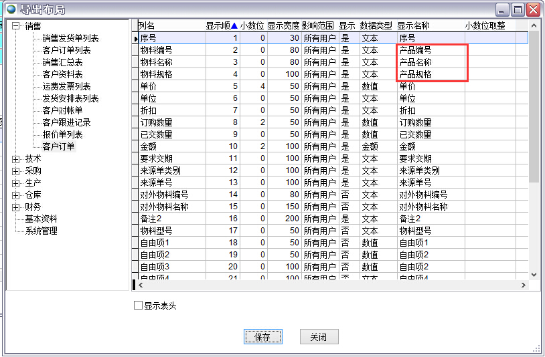This screenshot has height=357, width=545.
Task: Collapse the 销售 tree node
Action: point(16,26)
